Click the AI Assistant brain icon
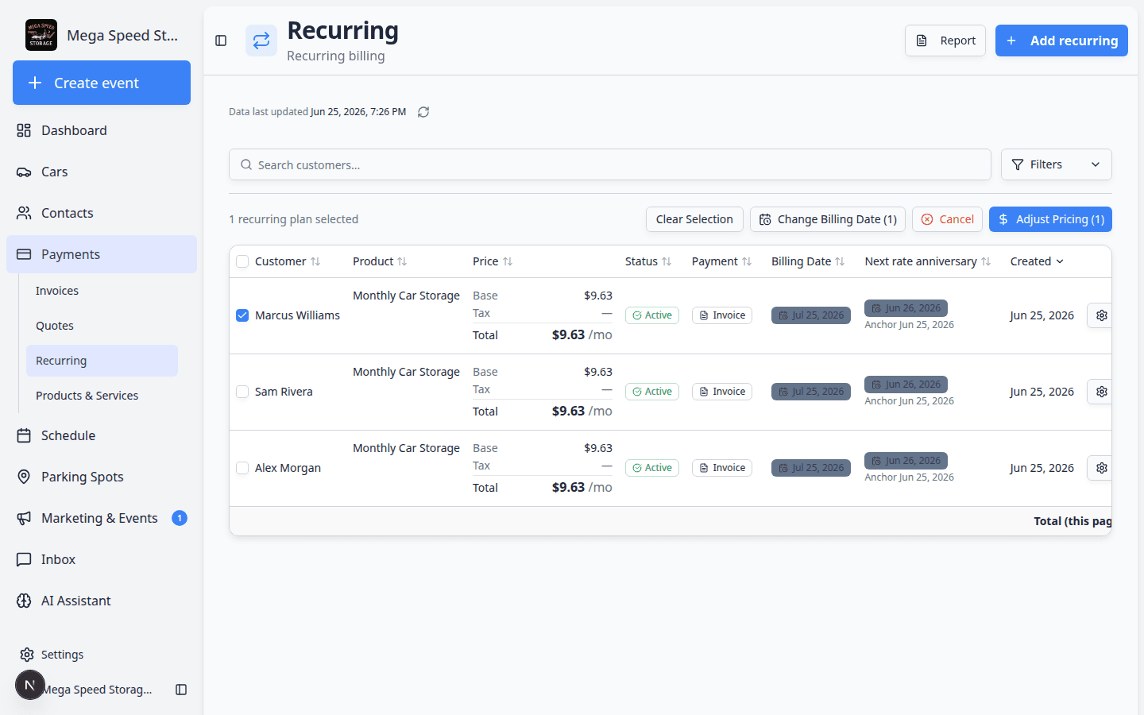 tap(24, 601)
